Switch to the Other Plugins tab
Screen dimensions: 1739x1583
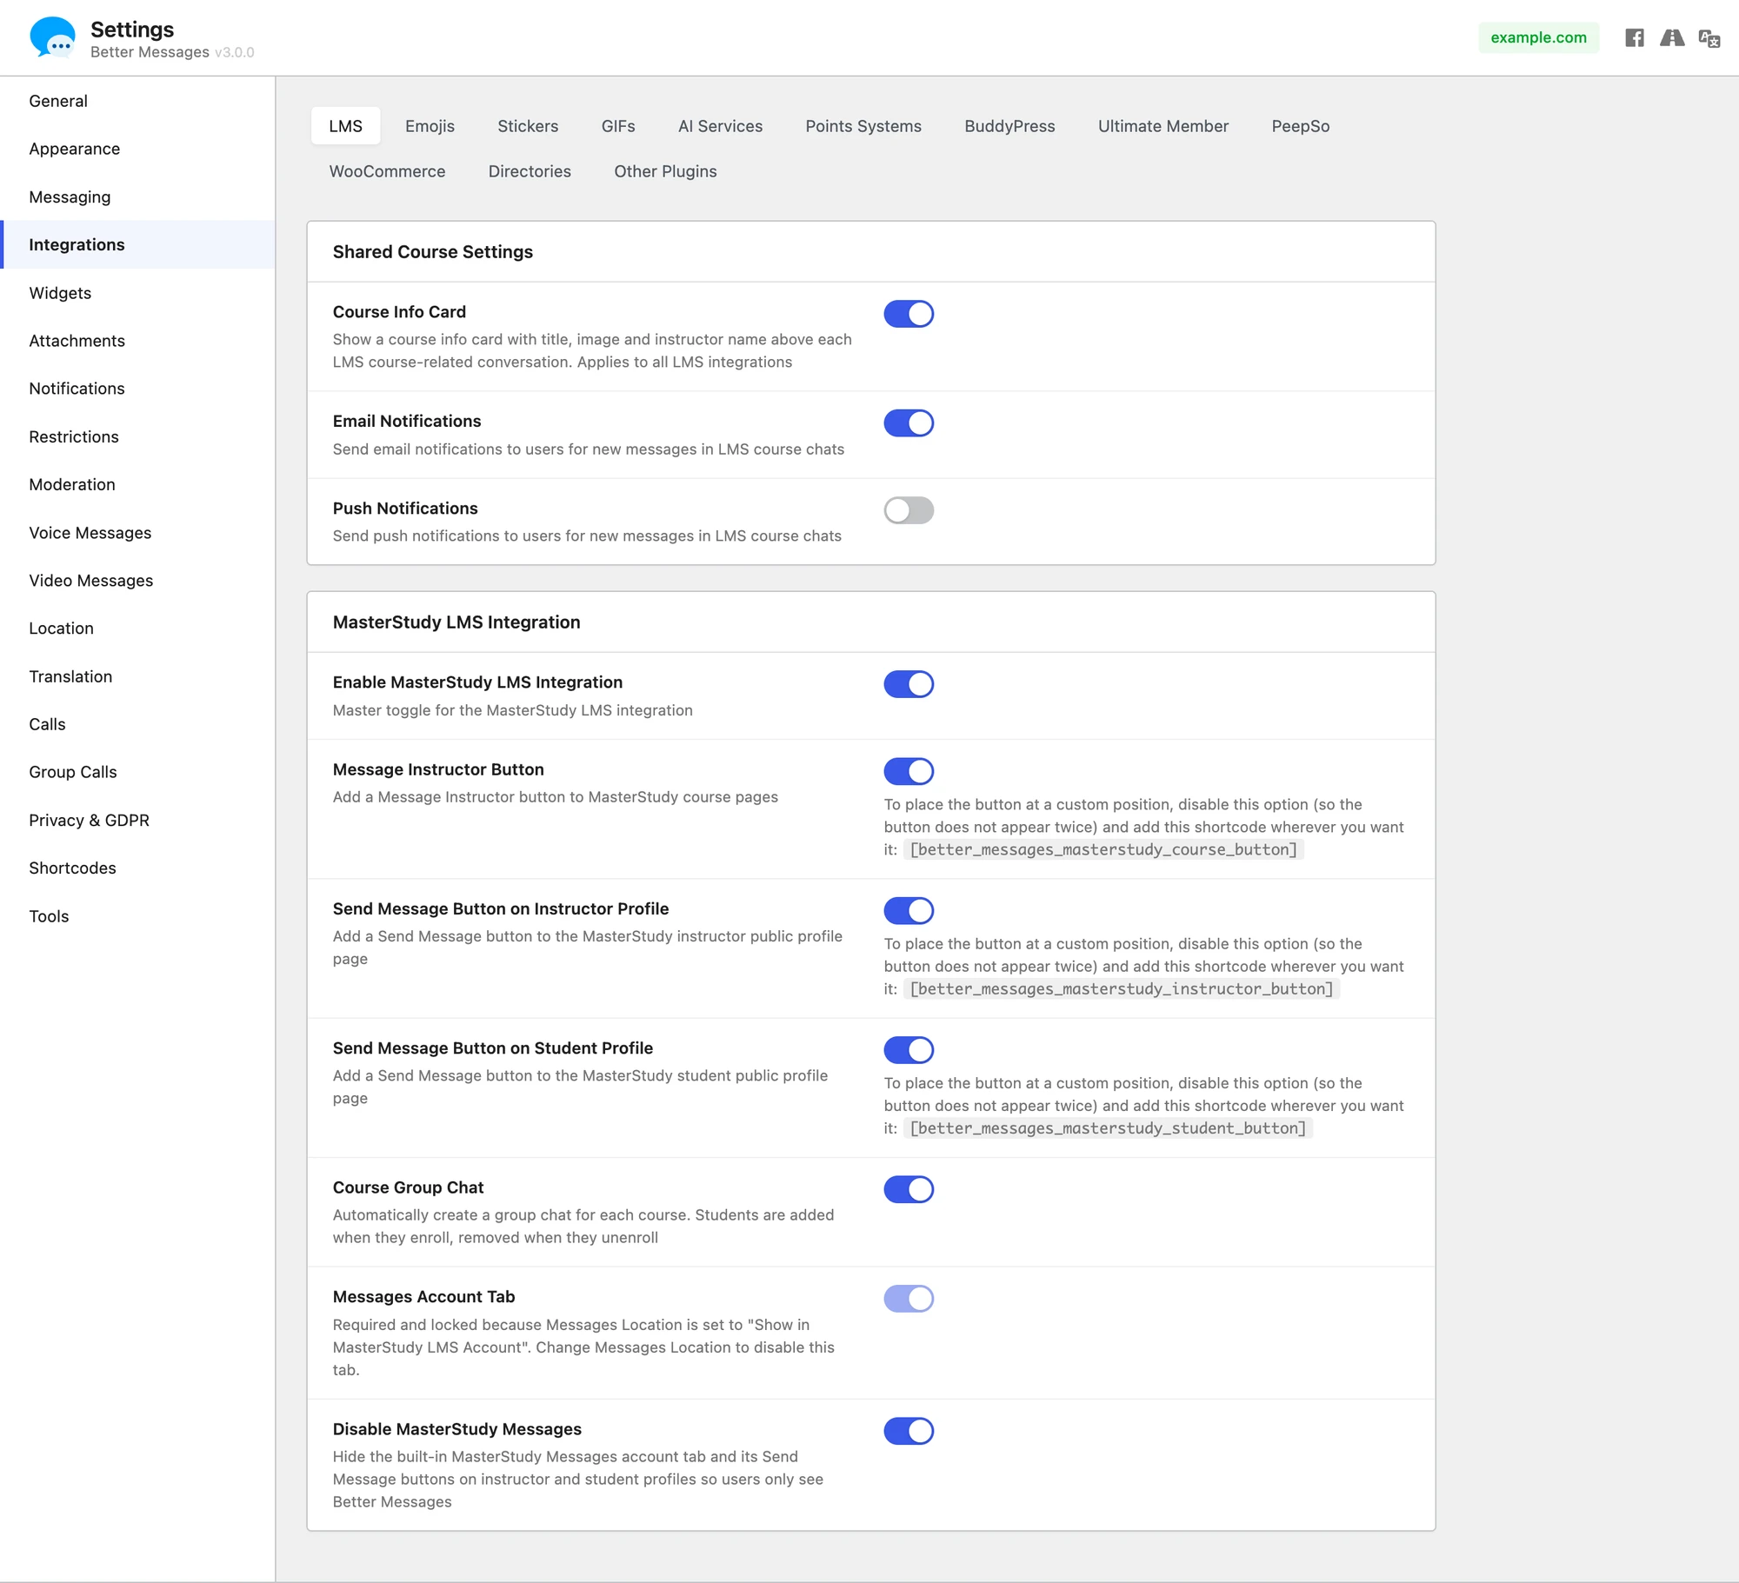pyautogui.click(x=665, y=171)
